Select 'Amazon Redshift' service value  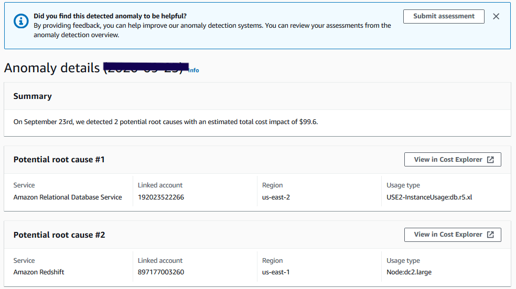click(39, 272)
